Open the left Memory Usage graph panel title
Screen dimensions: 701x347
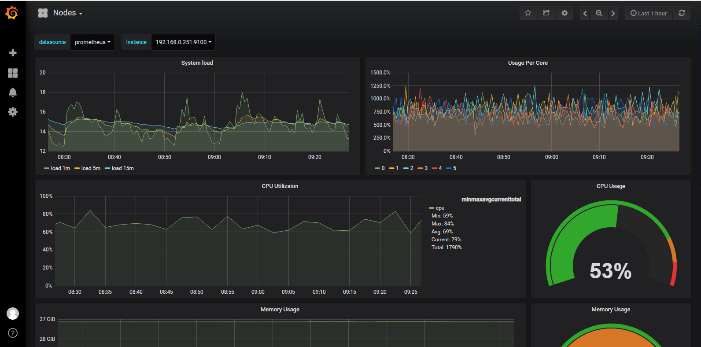click(280, 310)
